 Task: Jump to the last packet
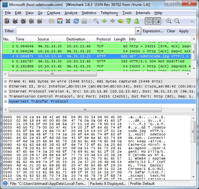pos(137,21)
